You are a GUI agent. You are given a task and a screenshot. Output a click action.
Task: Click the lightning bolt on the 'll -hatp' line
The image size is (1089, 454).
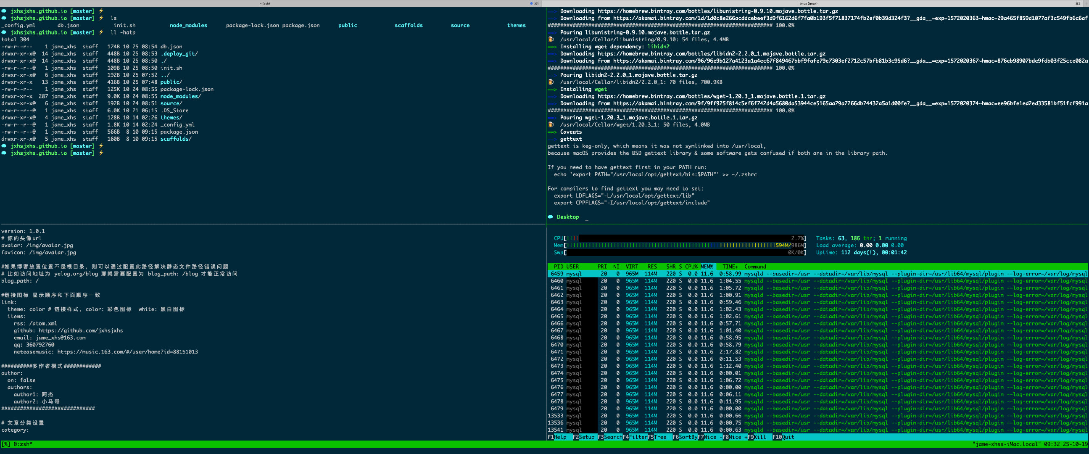coord(101,32)
